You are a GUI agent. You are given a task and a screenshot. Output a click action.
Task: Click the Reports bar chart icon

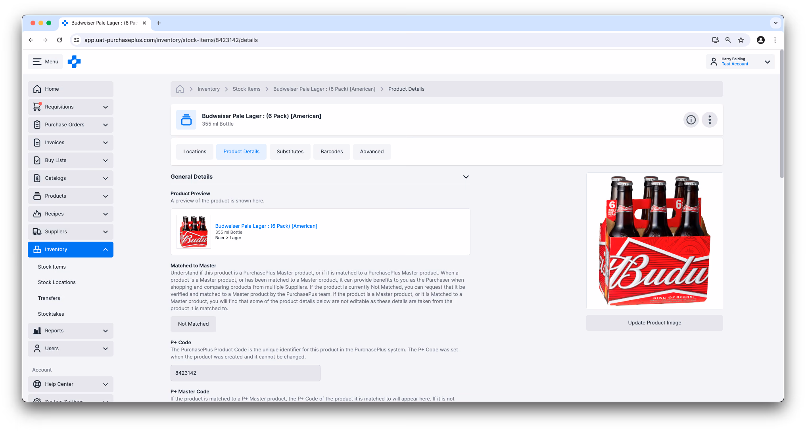tap(37, 330)
